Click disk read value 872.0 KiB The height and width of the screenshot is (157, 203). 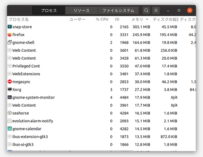[x=169, y=137]
